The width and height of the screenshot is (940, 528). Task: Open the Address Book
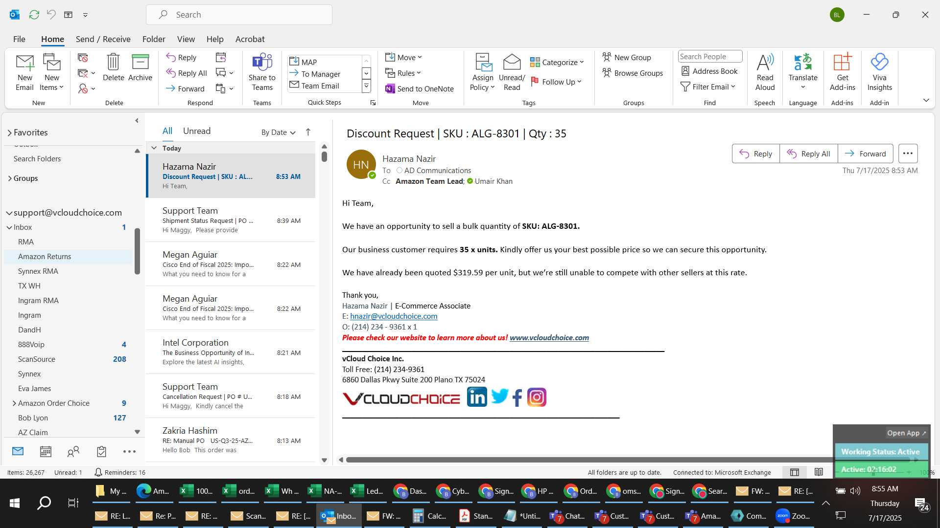[x=709, y=71]
